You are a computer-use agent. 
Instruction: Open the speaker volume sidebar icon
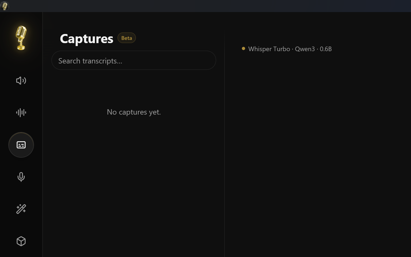coord(21,81)
